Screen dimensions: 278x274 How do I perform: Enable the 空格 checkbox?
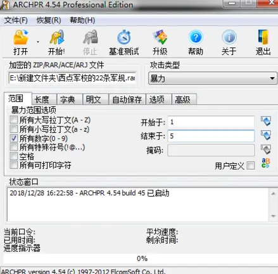click(14, 156)
